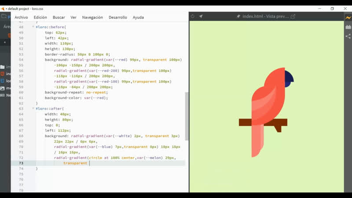Select the CSS file icon in sidebar

[x=3, y=81]
